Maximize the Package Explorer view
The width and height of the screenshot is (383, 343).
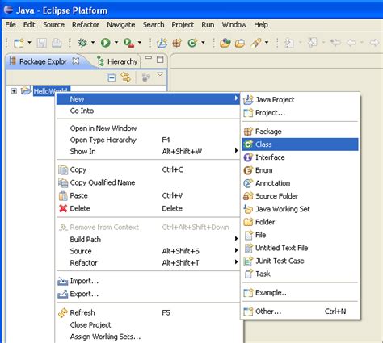[160, 60]
